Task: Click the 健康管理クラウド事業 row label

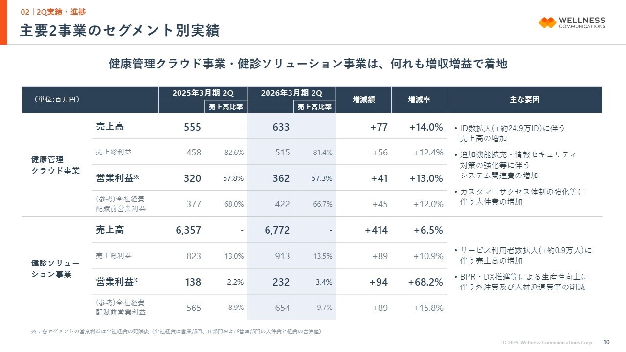Action: coord(55,165)
